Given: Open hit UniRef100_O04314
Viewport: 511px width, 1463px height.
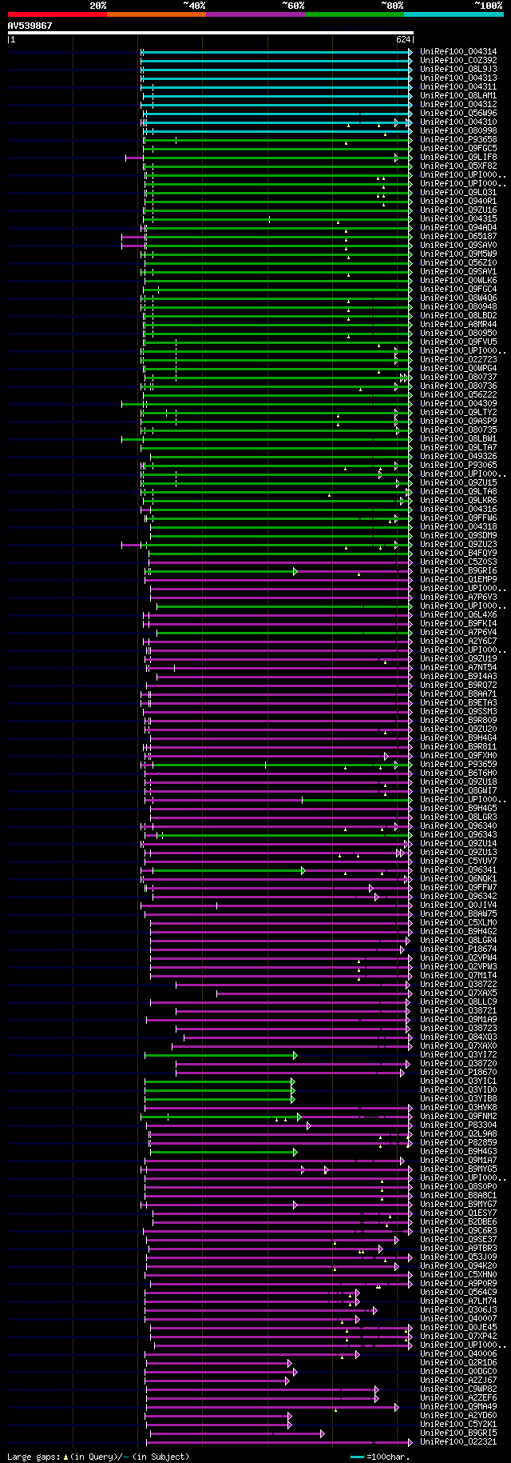Looking at the screenshot, I should (458, 51).
